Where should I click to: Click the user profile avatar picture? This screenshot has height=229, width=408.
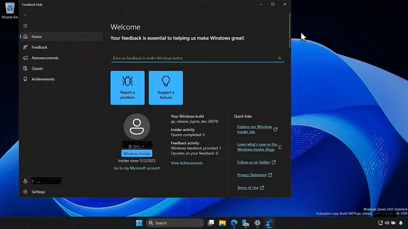click(137, 126)
